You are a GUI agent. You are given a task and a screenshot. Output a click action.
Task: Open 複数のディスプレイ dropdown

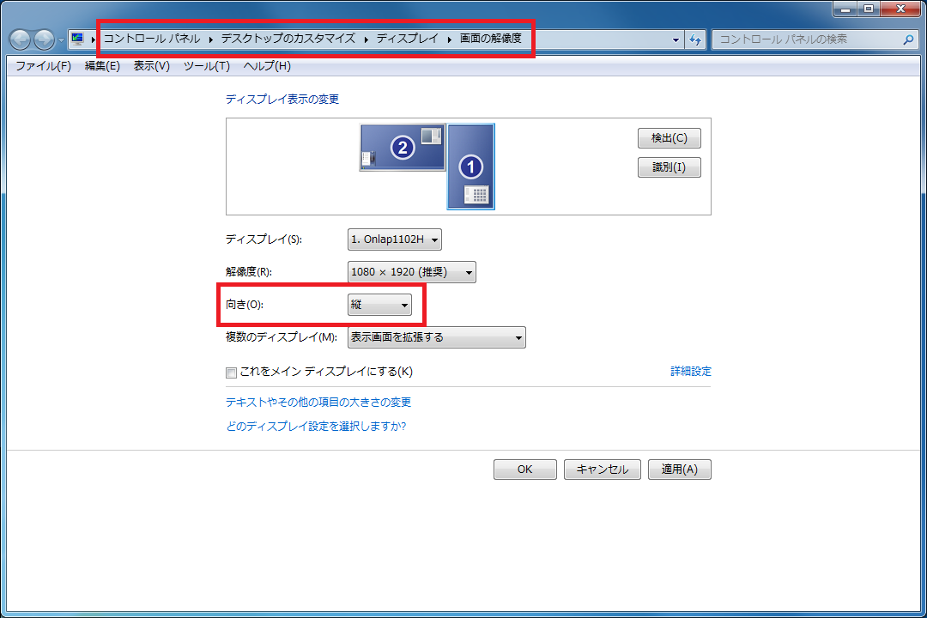[x=436, y=337]
